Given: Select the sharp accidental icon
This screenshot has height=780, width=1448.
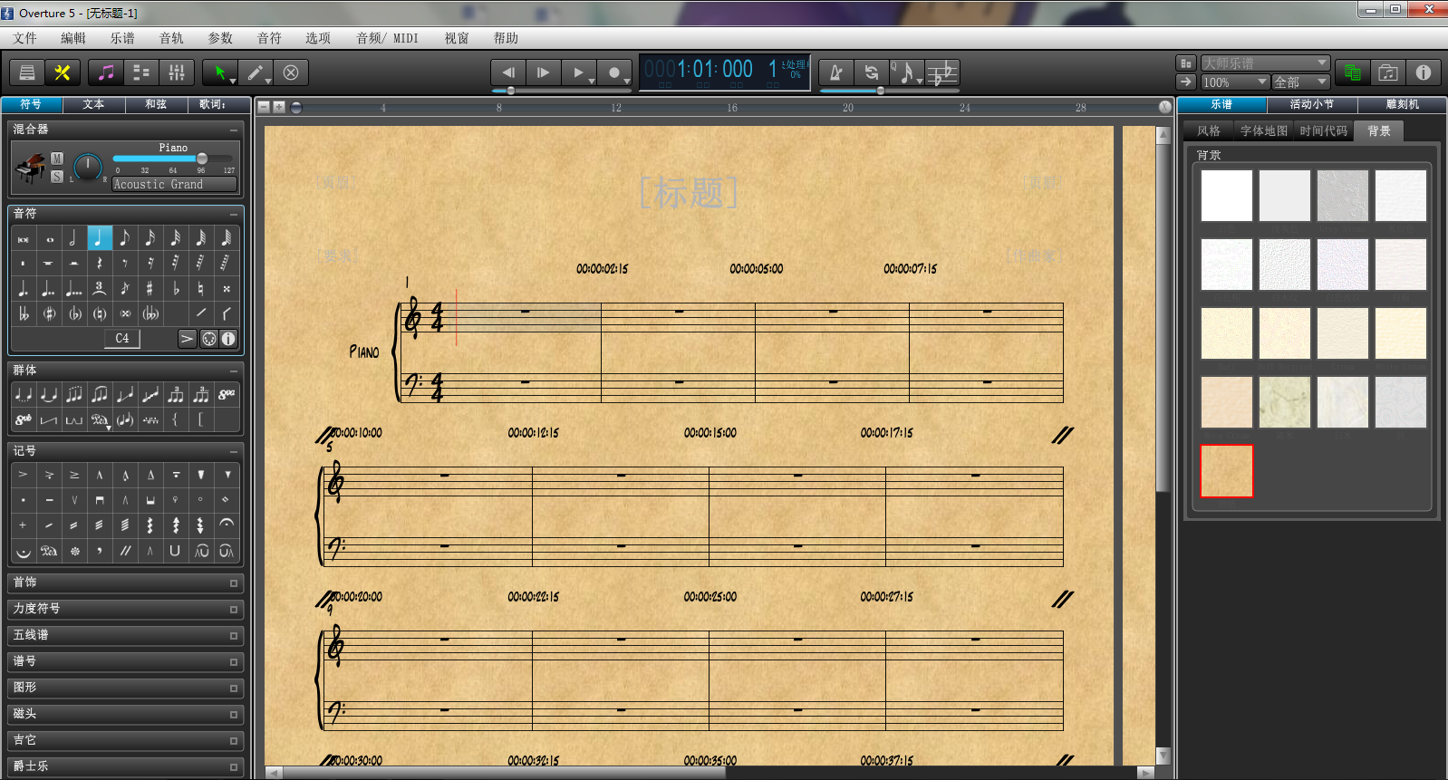Looking at the screenshot, I should coord(150,289).
